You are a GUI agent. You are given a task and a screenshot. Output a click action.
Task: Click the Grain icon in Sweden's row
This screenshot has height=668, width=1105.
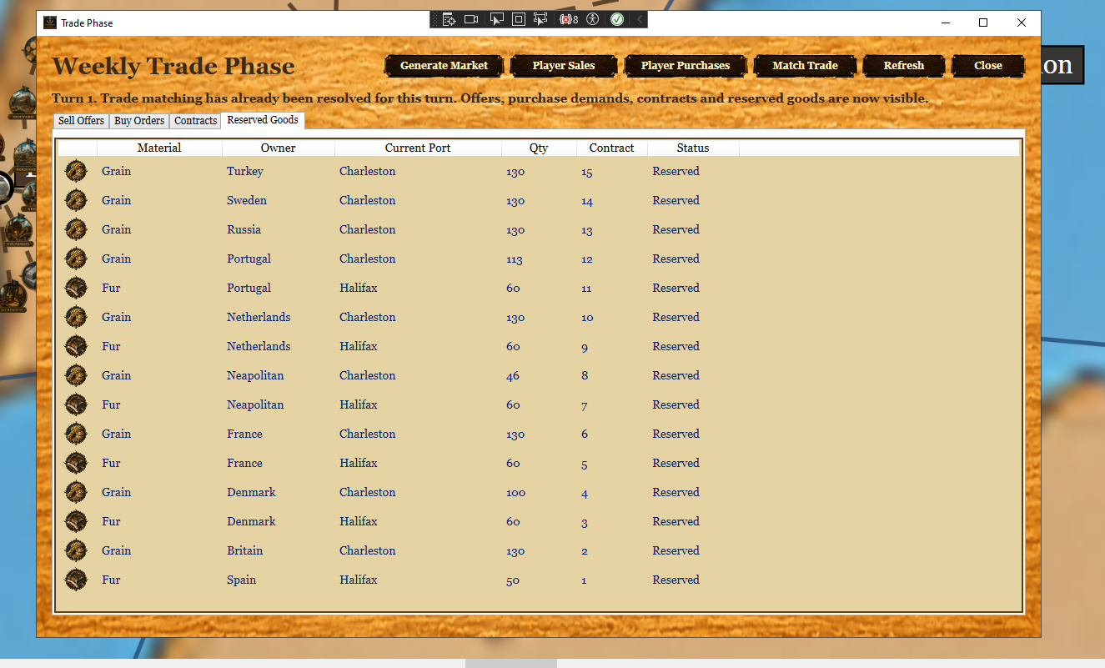[76, 200]
